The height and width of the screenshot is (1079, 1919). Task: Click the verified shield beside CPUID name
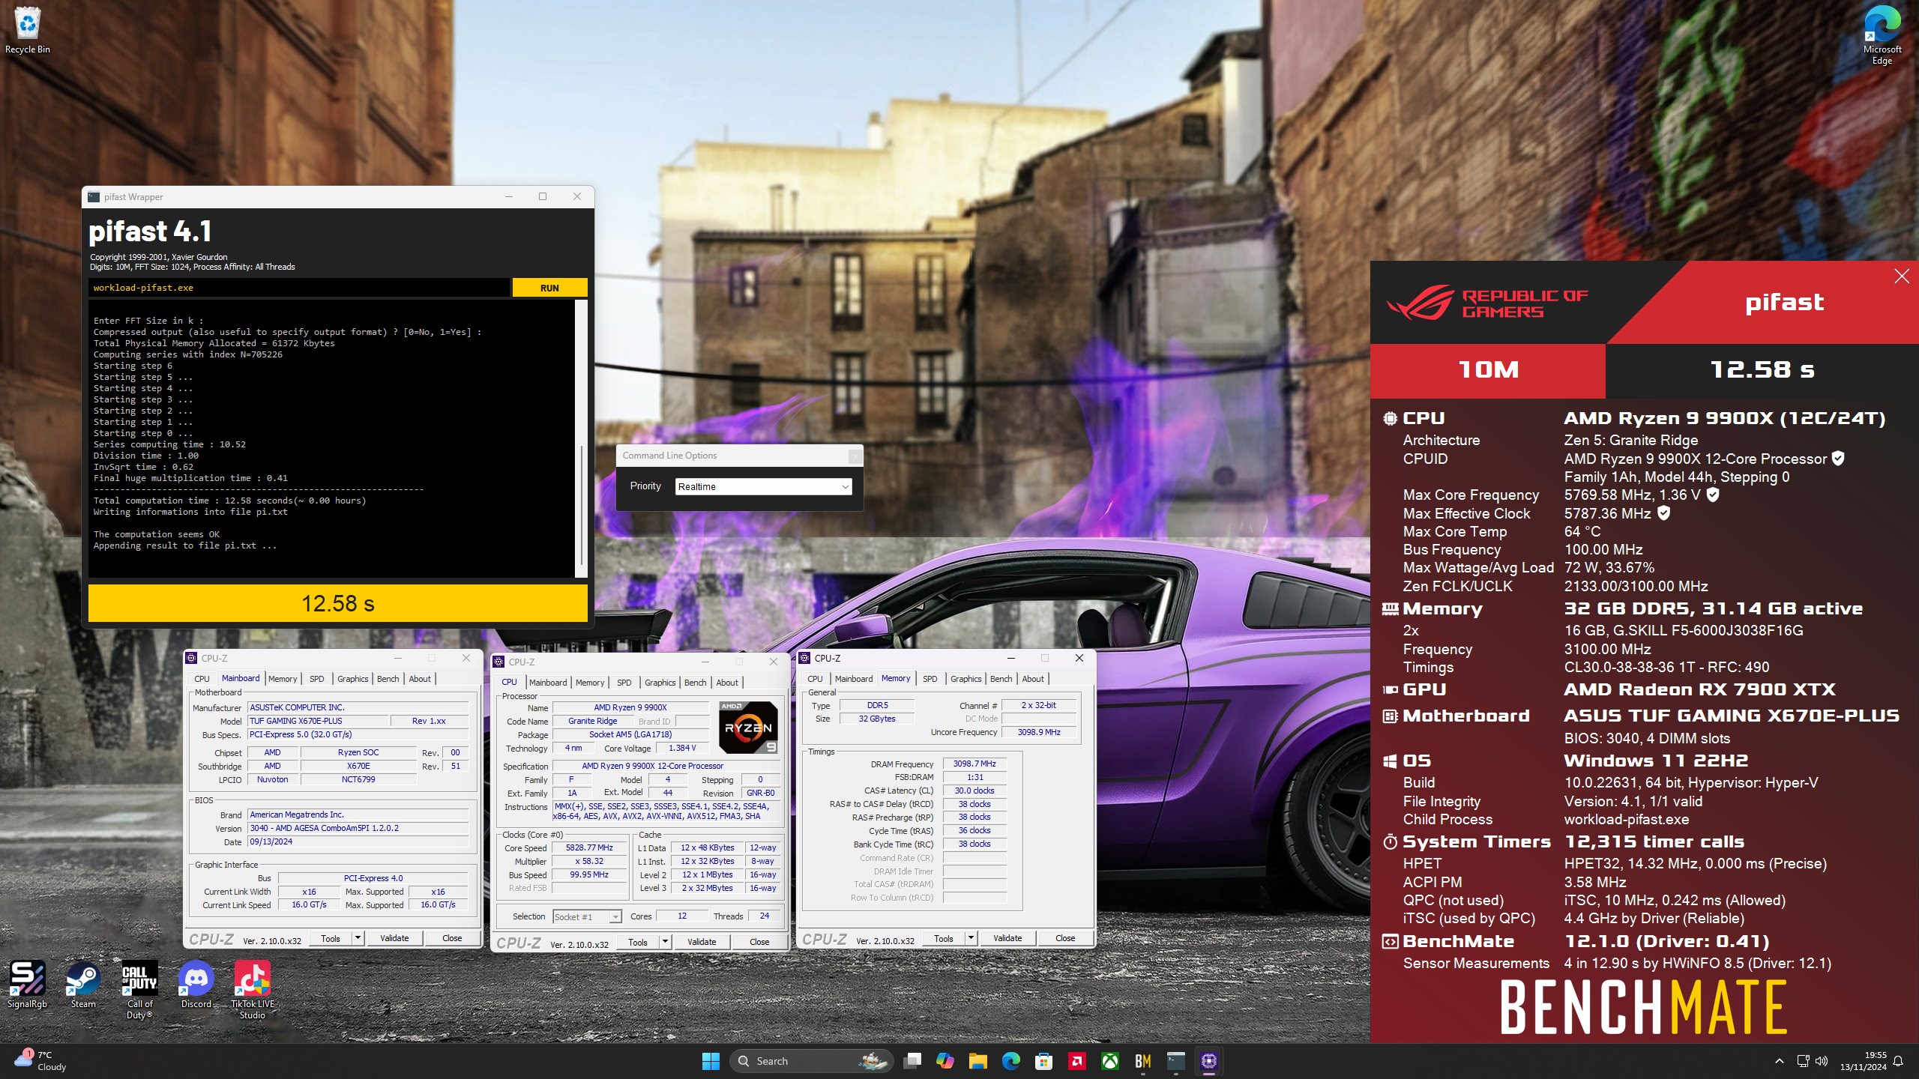[1838, 459]
